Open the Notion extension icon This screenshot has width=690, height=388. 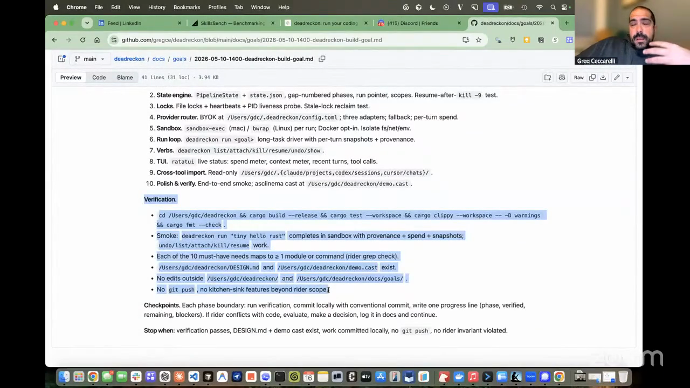(x=541, y=40)
